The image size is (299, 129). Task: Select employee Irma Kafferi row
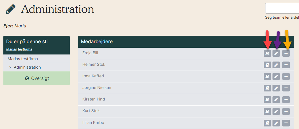(x=186, y=76)
